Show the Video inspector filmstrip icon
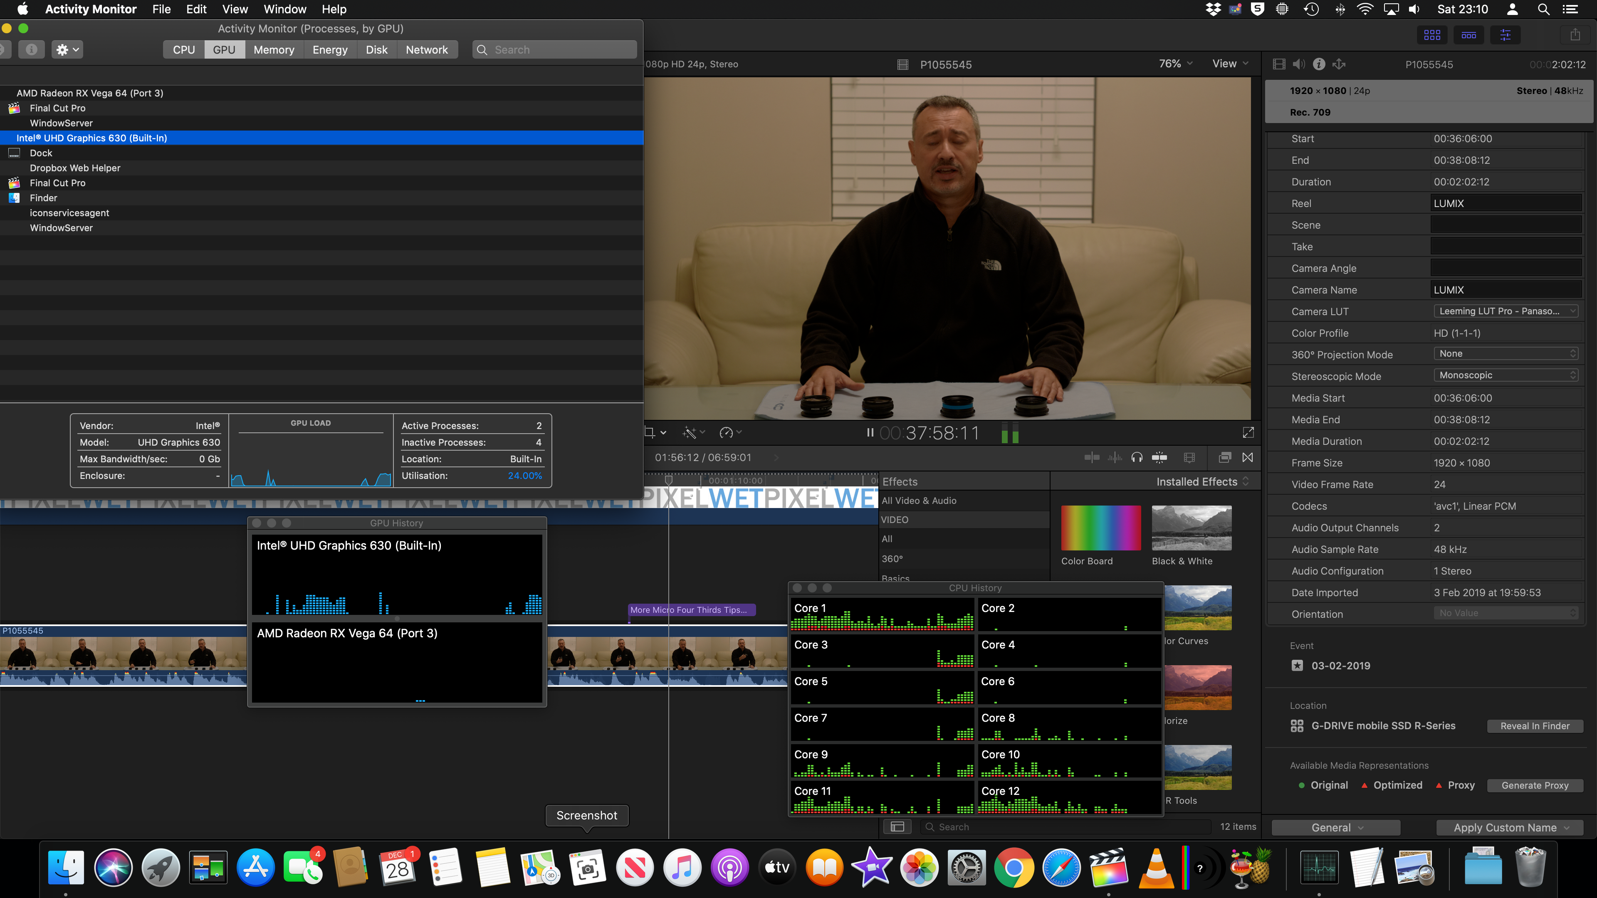The height and width of the screenshot is (898, 1597). point(1278,64)
